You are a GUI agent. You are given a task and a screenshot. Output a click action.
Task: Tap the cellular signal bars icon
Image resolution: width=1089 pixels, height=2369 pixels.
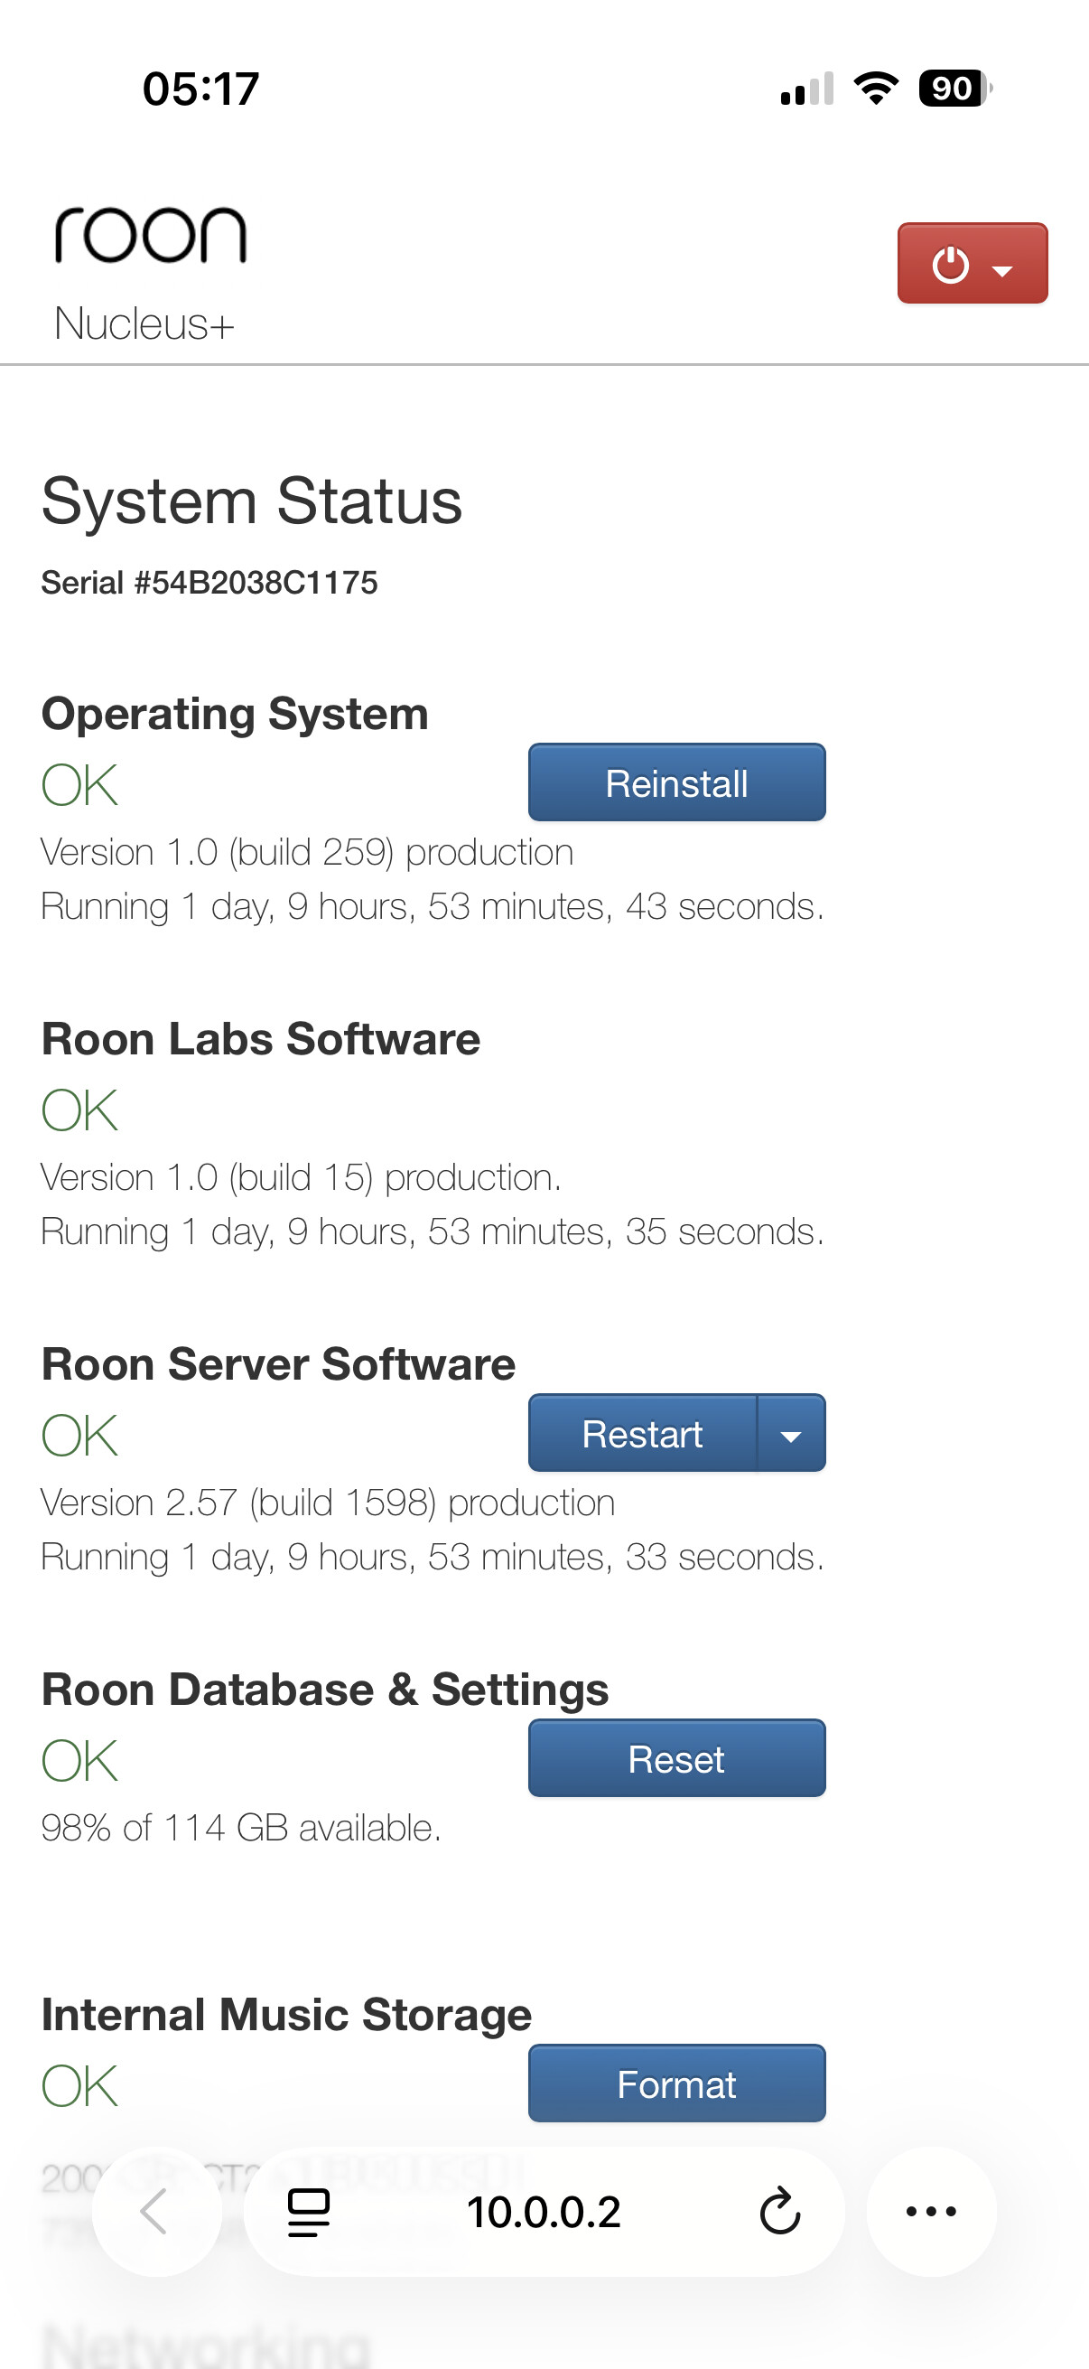point(807,89)
